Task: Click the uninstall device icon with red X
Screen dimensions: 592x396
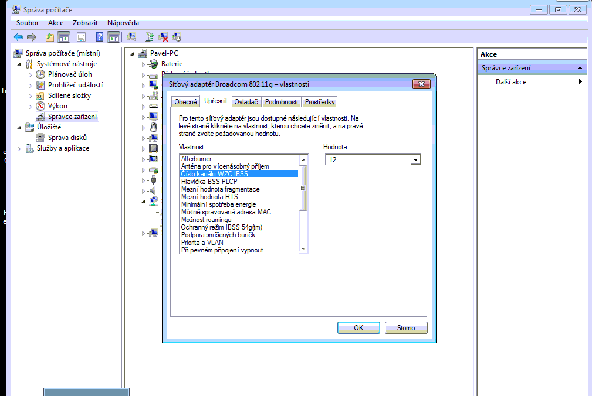Action: click(x=163, y=37)
